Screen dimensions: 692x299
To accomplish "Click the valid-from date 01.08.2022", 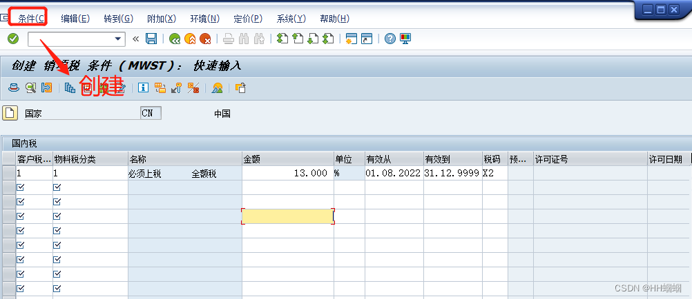I will pos(394,174).
